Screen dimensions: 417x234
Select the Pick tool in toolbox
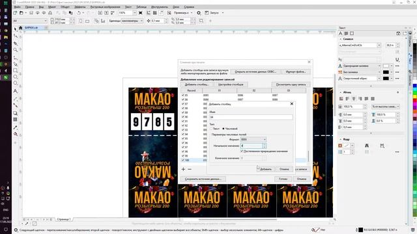(x=16, y=29)
